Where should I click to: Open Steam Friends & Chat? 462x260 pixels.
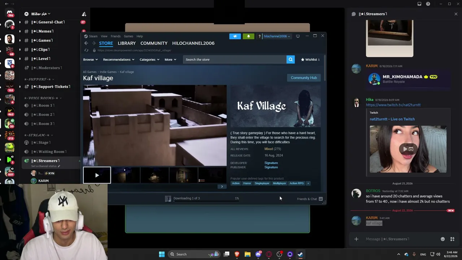tap(310, 199)
